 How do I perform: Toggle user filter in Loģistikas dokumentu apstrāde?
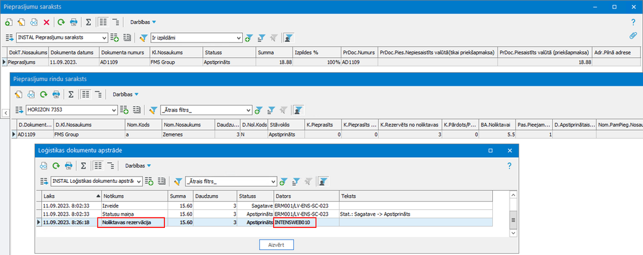(x=323, y=181)
